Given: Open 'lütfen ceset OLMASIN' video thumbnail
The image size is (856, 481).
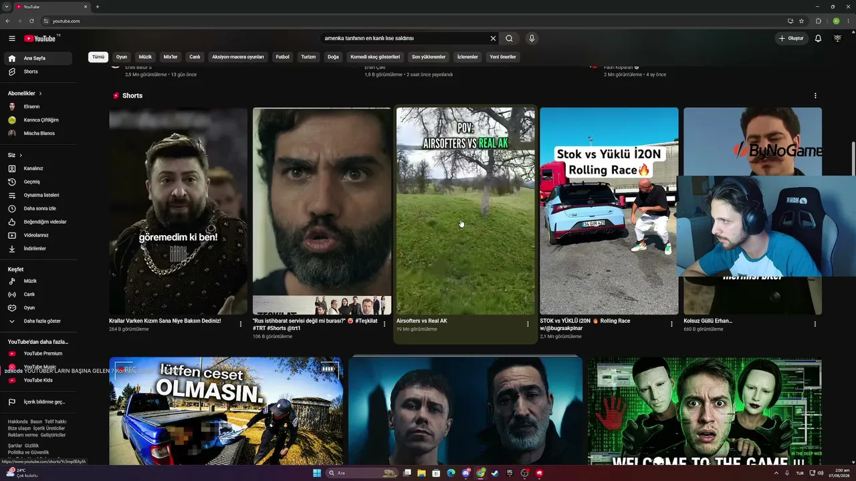Looking at the screenshot, I should 226,411.
